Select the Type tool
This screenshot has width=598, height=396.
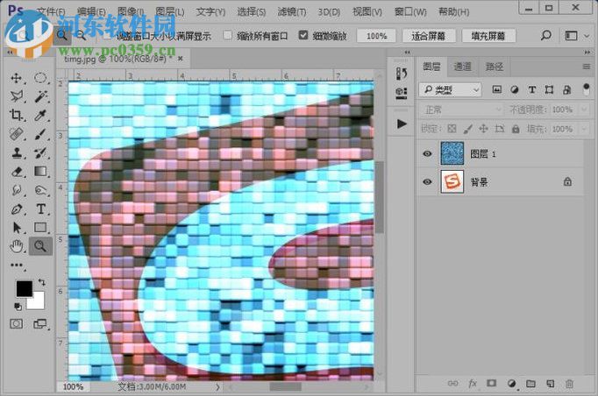point(40,209)
